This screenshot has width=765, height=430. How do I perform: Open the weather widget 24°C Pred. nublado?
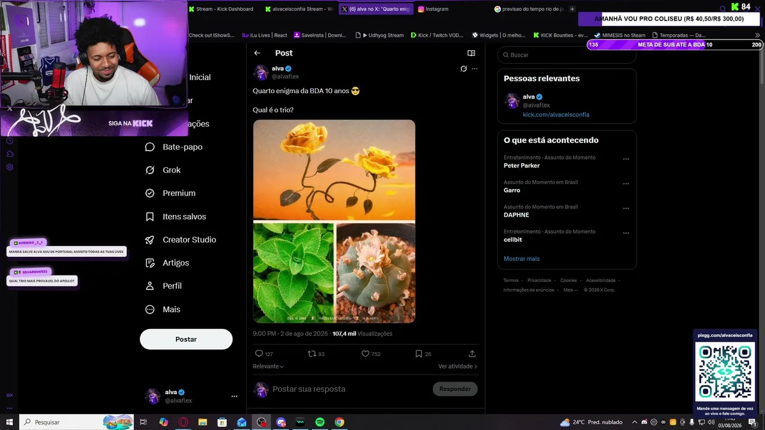pos(591,422)
